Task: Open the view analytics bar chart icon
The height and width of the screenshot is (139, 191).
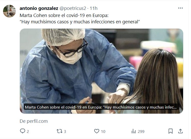Action: tap(134, 131)
